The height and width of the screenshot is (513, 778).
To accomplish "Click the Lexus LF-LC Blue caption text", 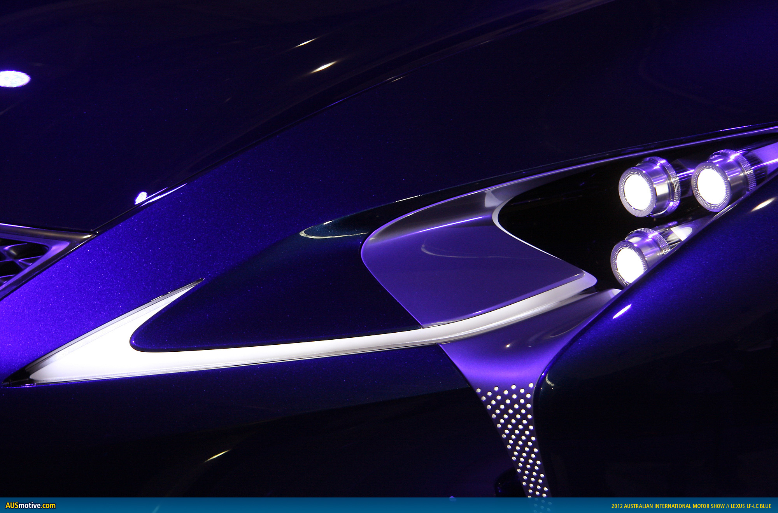I will pyautogui.click(x=750, y=506).
